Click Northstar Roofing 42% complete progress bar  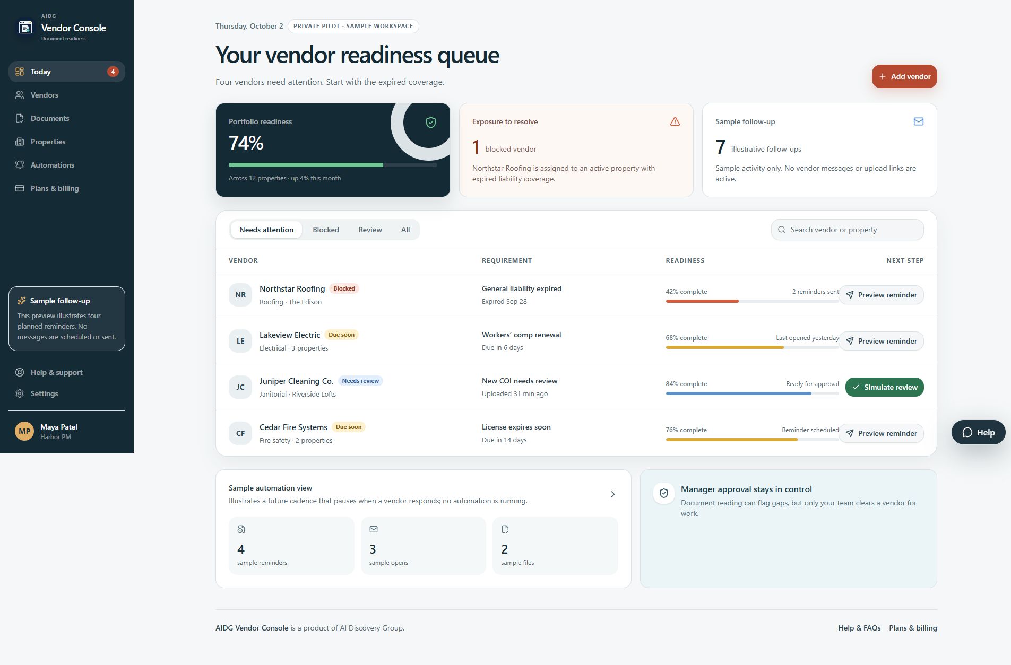[752, 301]
